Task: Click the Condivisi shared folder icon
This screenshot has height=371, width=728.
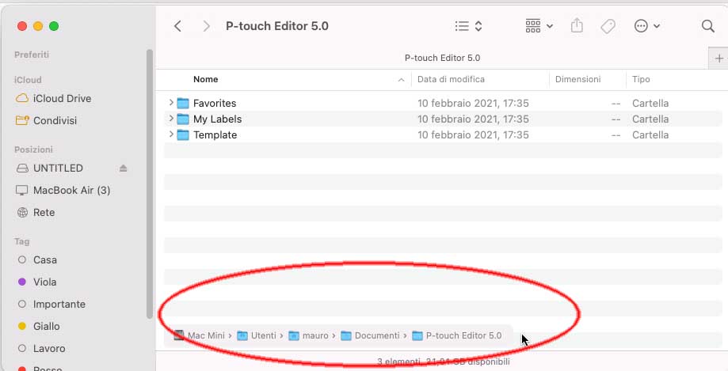Action: [x=22, y=120]
